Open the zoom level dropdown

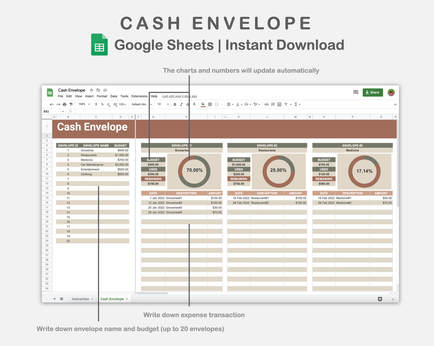tap(83, 104)
